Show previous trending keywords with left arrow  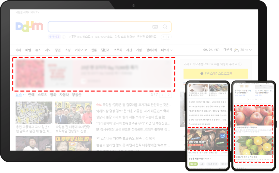164,37
